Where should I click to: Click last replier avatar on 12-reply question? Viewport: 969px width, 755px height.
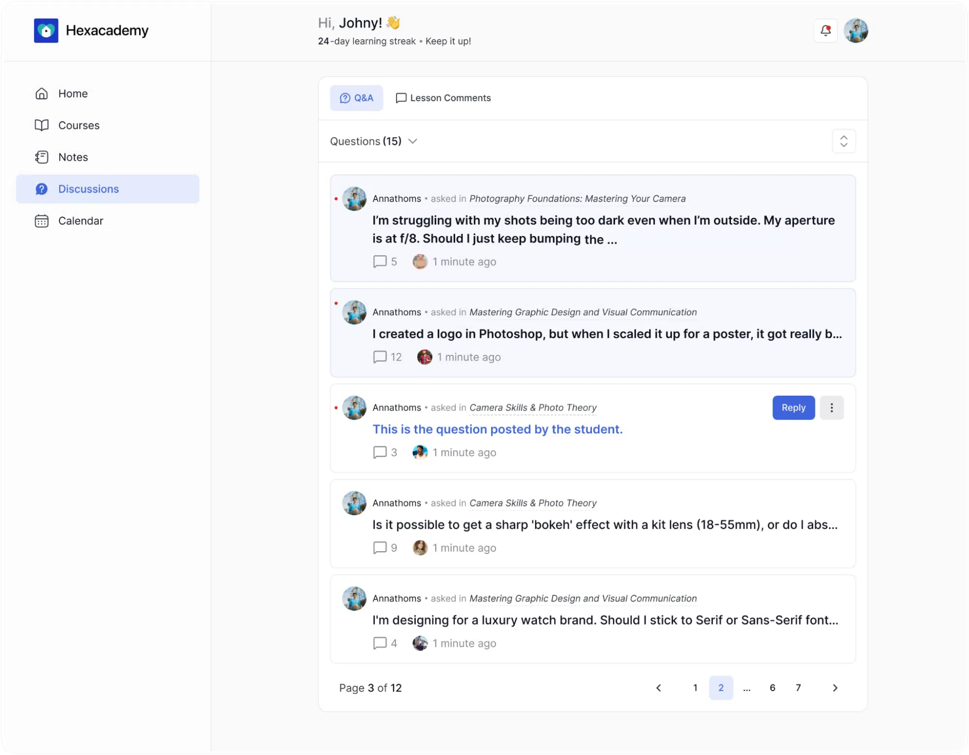pyautogui.click(x=425, y=357)
